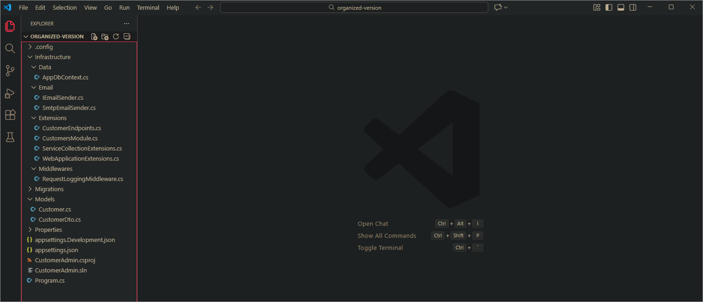Open the Selection menu

pos(65,7)
